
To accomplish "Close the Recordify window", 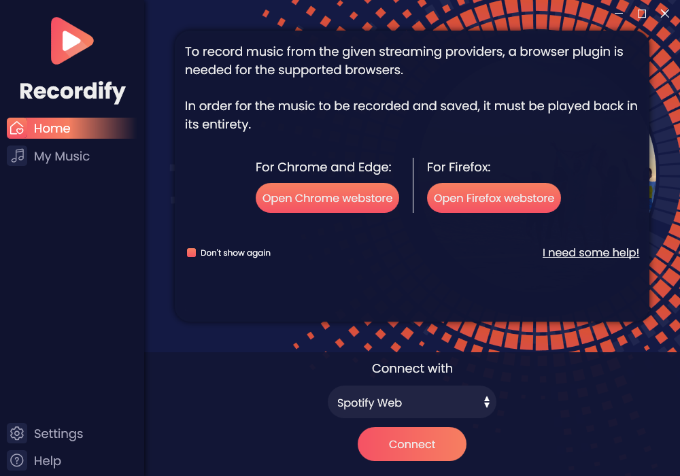I will point(665,14).
